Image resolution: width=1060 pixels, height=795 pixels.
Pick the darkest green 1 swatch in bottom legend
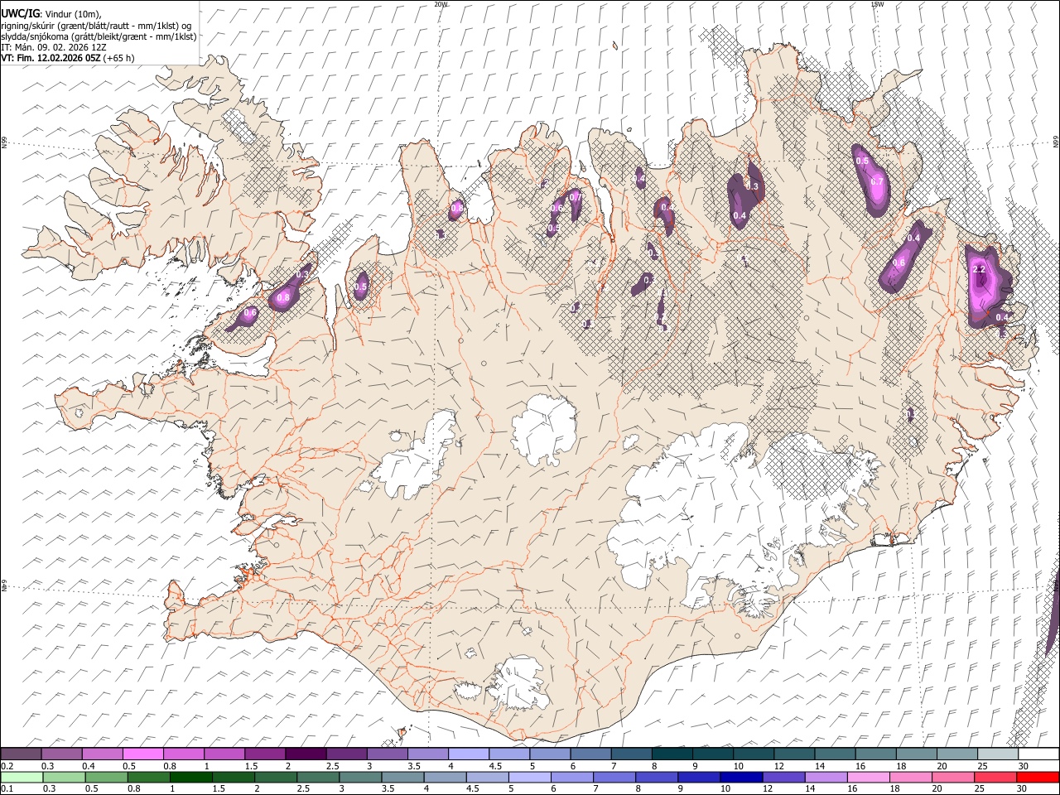point(190,778)
